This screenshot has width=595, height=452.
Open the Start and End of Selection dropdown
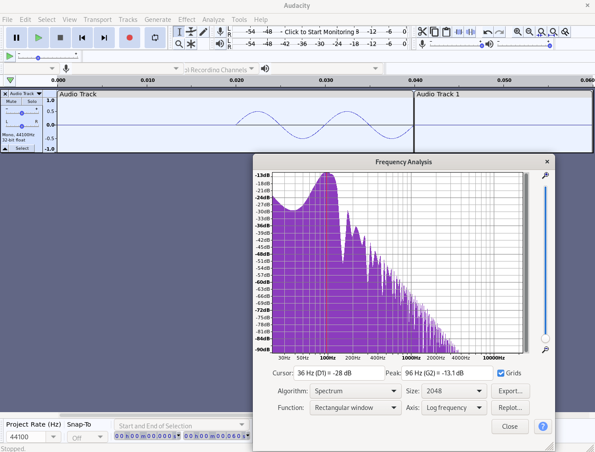[x=181, y=425]
